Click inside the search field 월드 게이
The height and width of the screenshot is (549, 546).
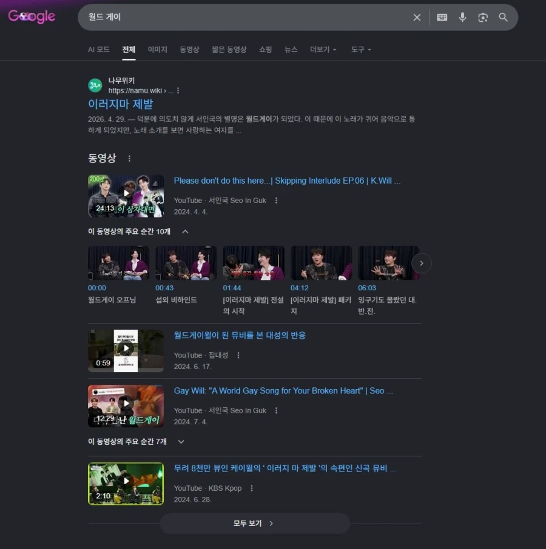[x=245, y=17]
